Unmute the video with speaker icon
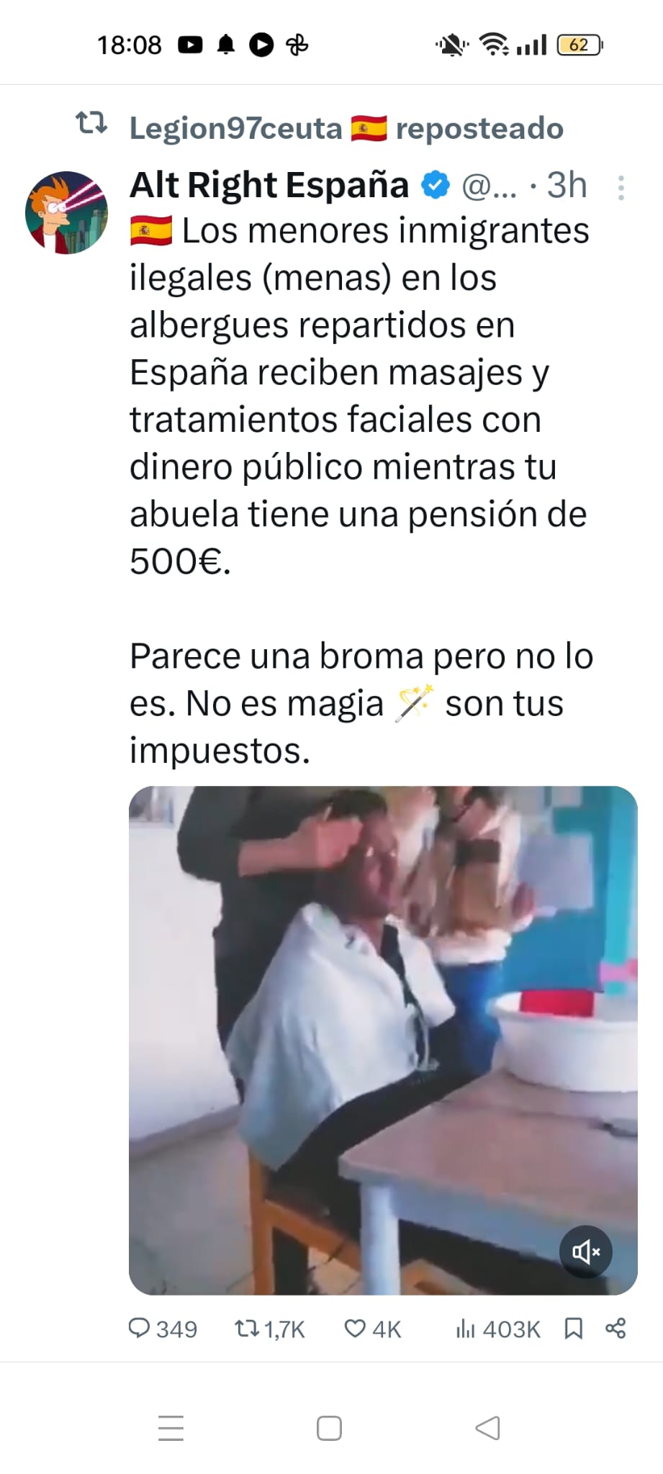The height and width of the screenshot is (1474, 663). tap(586, 1252)
